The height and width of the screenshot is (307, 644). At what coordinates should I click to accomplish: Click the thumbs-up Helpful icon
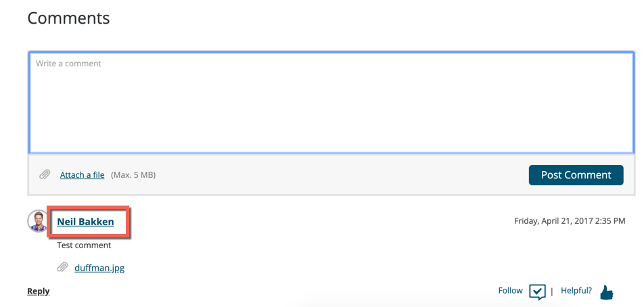(x=606, y=293)
